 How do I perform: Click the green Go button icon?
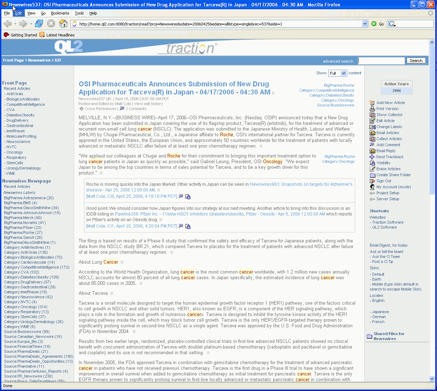coord(374,24)
